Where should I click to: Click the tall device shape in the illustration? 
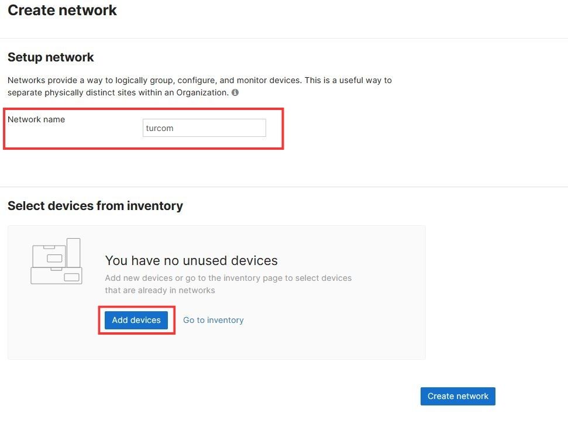(74, 252)
